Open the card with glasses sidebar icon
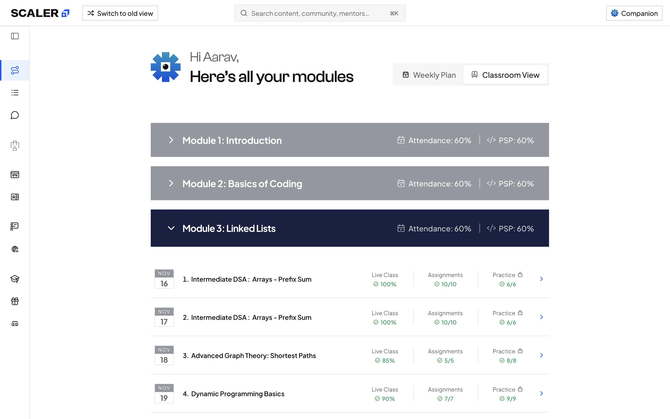Screen dimensions: 670x419 (x=15, y=175)
